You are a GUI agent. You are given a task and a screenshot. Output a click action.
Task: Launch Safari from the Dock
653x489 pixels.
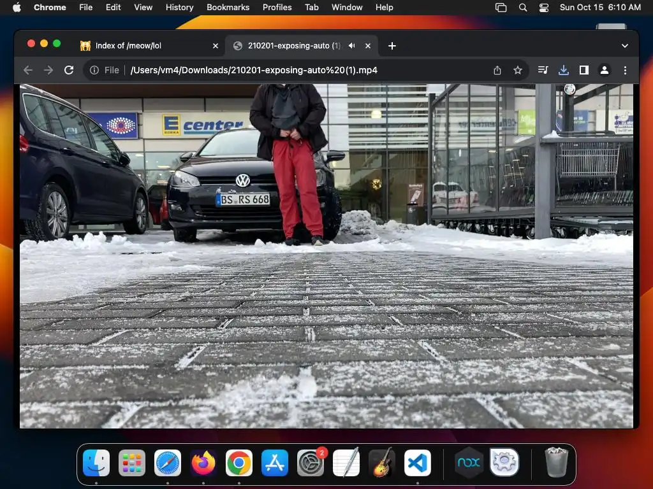pyautogui.click(x=168, y=463)
